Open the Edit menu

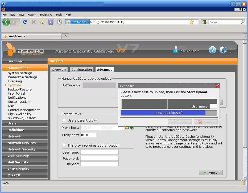click(12, 15)
